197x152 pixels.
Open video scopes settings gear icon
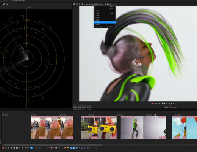pyautogui.click(x=4, y=4)
